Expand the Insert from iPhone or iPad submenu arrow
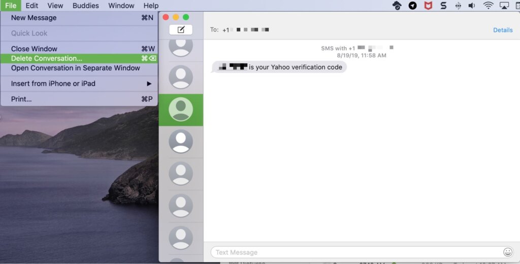520x264 pixels. click(149, 84)
